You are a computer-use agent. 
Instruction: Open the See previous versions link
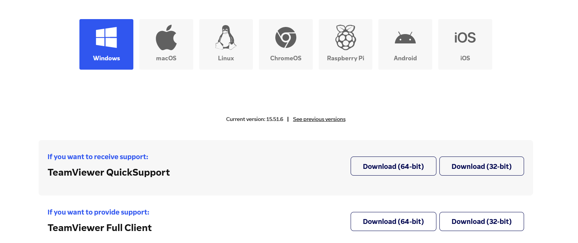(319, 119)
